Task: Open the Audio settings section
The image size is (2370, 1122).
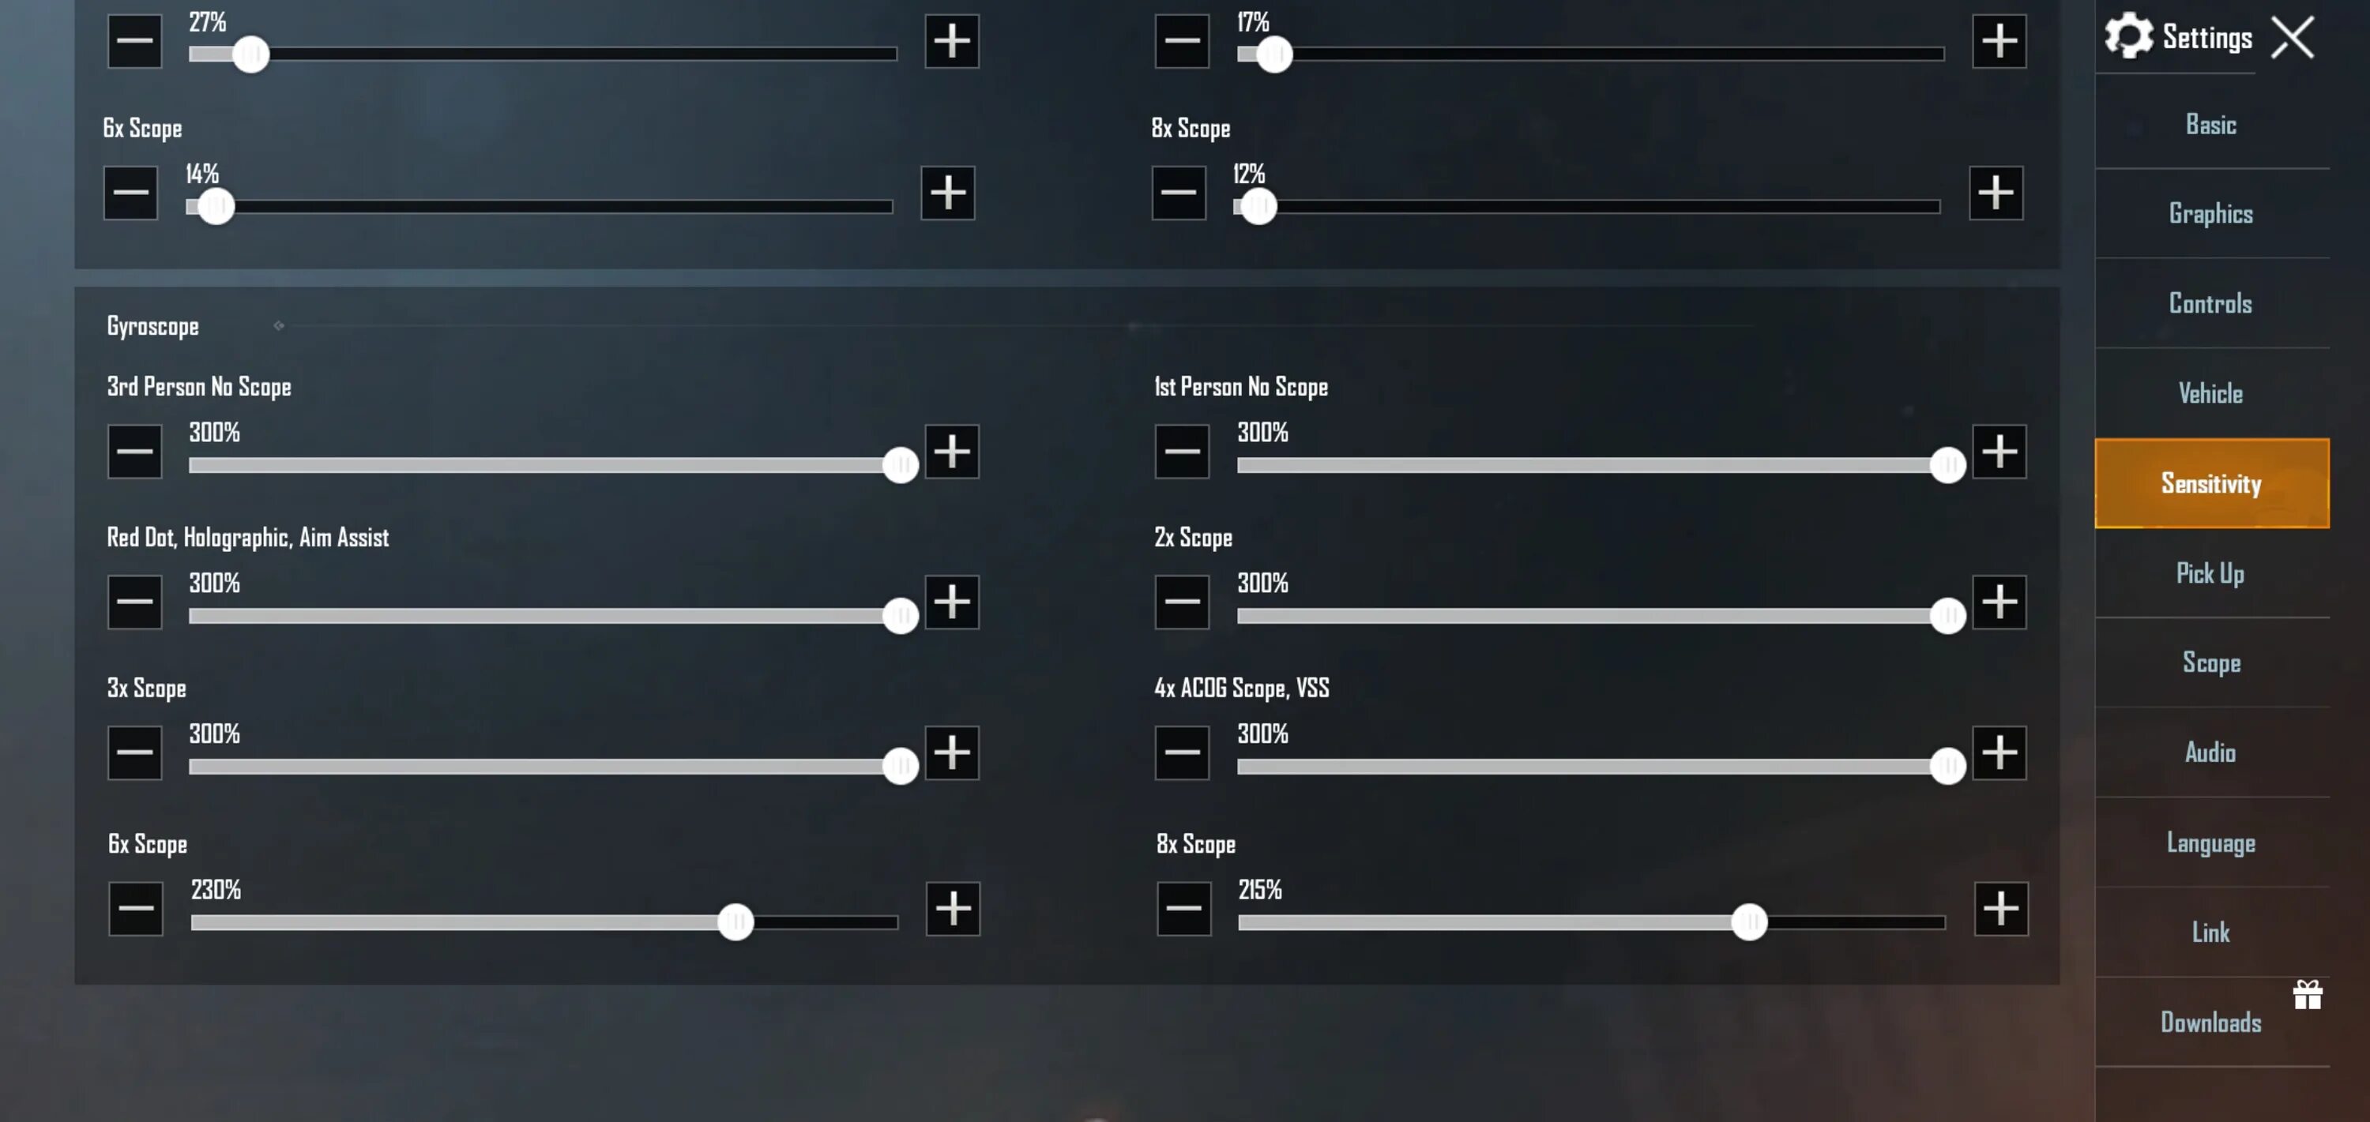Action: (2211, 752)
